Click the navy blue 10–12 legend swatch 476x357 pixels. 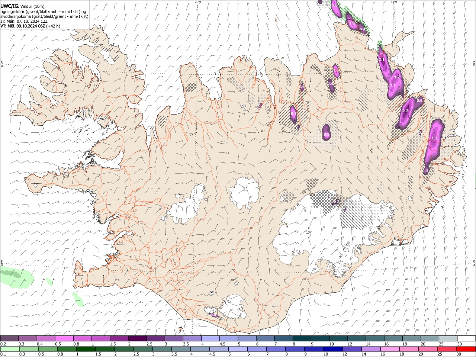coord(332,349)
